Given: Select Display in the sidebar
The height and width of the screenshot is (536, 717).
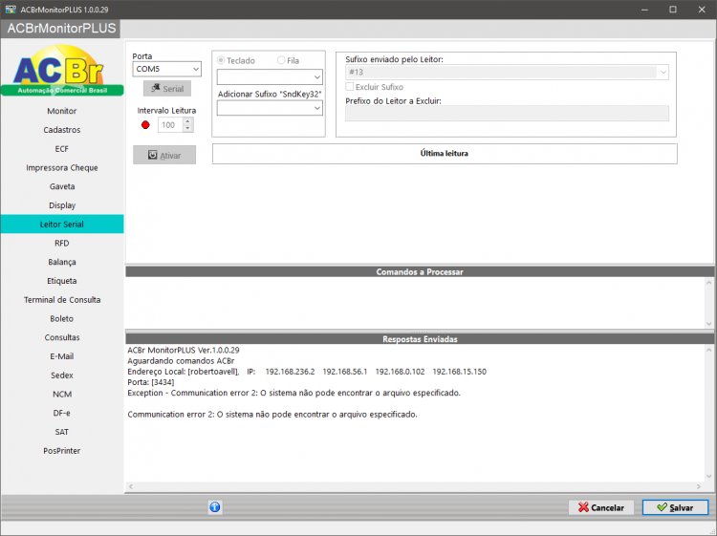Looking at the screenshot, I should [62, 205].
